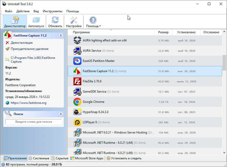The image size is (227, 167).
Task: Click the LDPlayer 9 date авг. 13, 2026
Action: pos(187,122)
